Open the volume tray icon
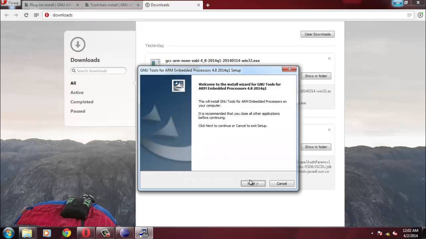 pyautogui.click(x=395, y=233)
